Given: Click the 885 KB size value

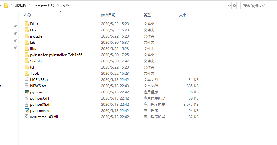Looking at the screenshot, I should pyautogui.click(x=192, y=86).
